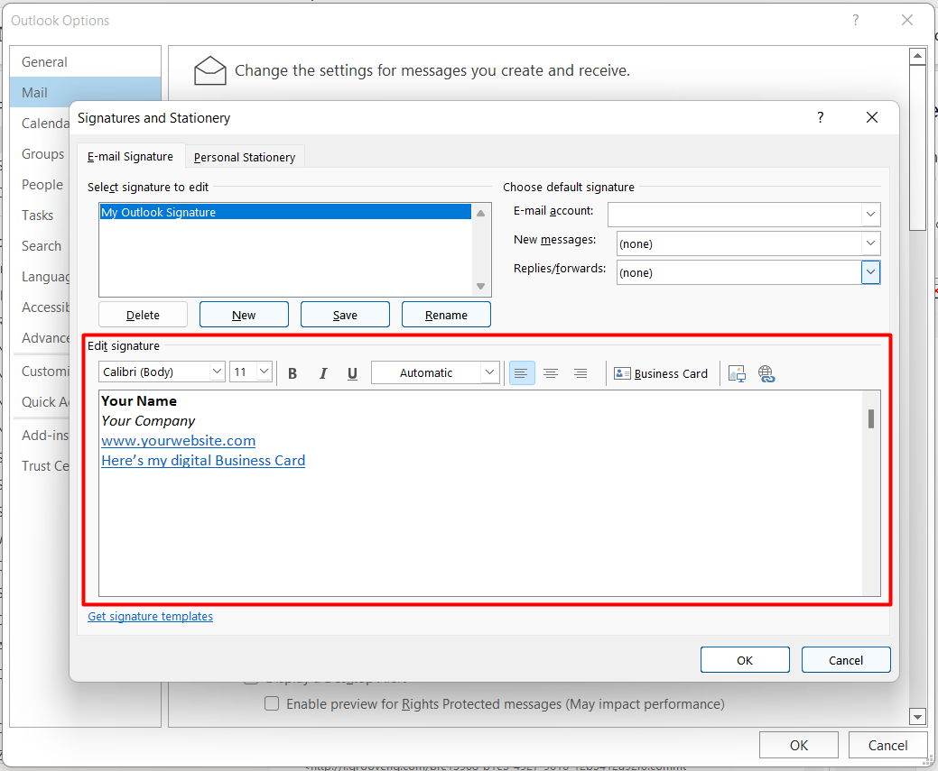Screen dimensions: 938x771
Task: Toggle Bold formatting in signature toolbar
Action: point(293,373)
